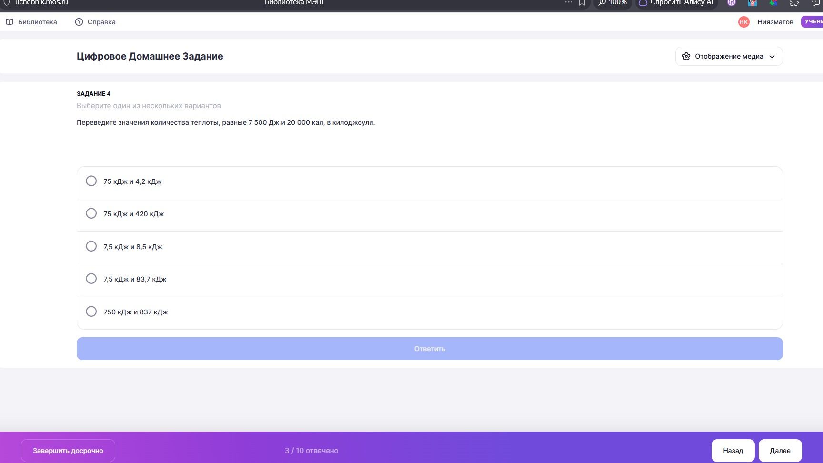
Task: Go to next task with Далее
Action: 780,451
